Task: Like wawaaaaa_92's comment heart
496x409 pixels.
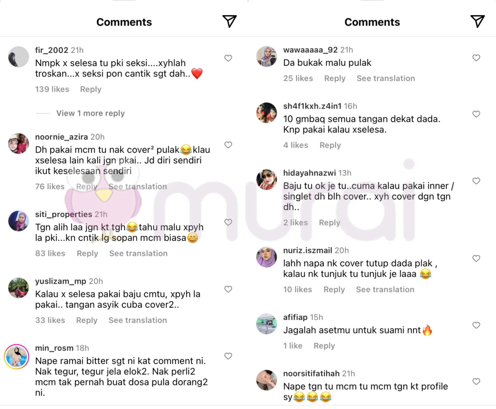Action: click(476, 58)
